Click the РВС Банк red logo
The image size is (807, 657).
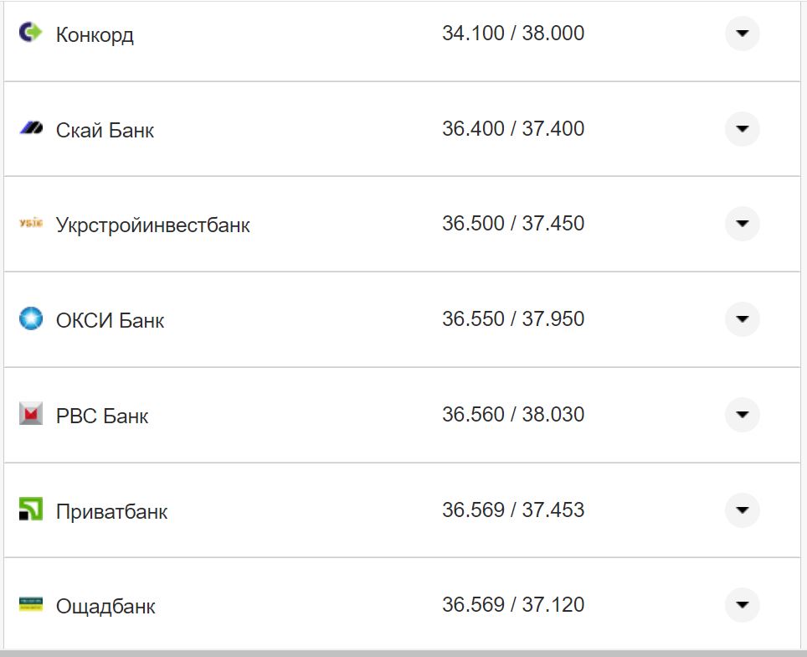pyautogui.click(x=30, y=414)
